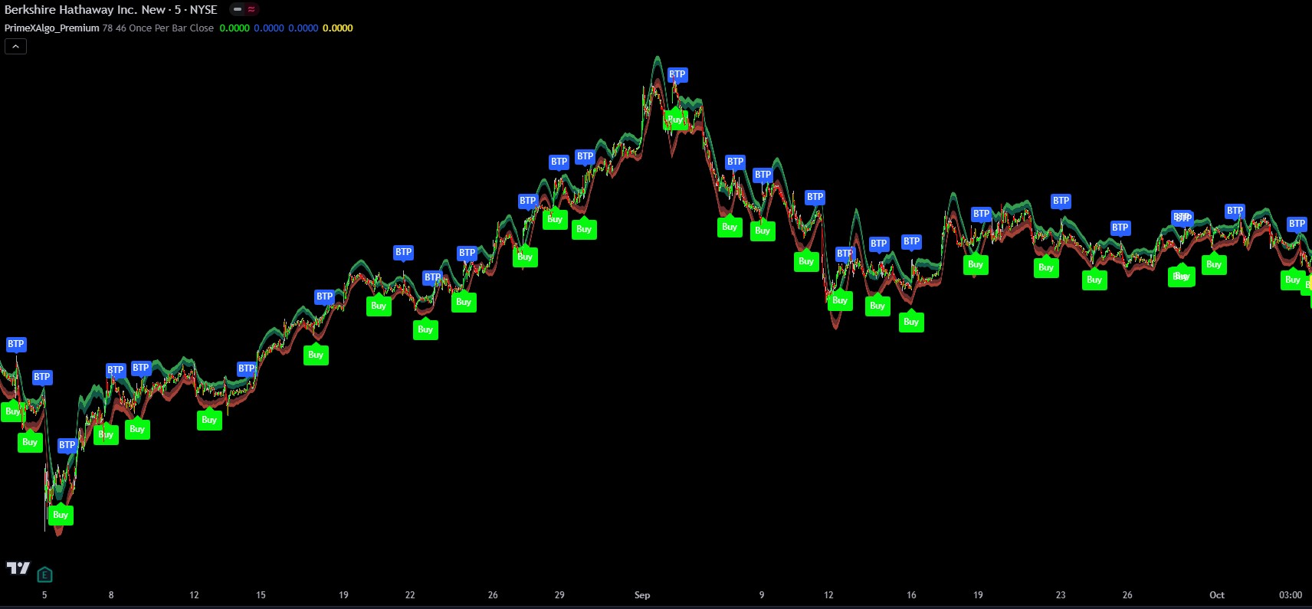The image size is (1312, 609).
Task: Click the '9' date on the time axis
Action: click(x=762, y=595)
